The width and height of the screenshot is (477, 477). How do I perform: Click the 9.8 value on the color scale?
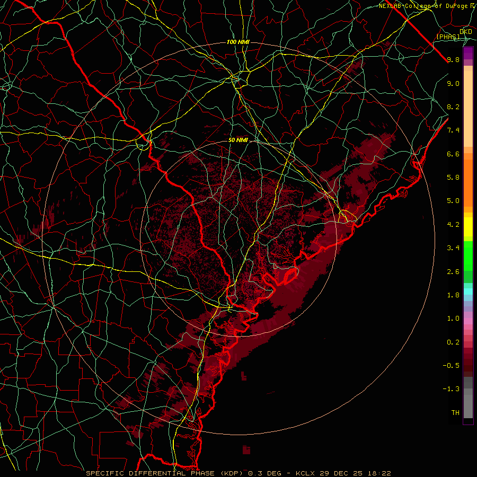(x=453, y=59)
